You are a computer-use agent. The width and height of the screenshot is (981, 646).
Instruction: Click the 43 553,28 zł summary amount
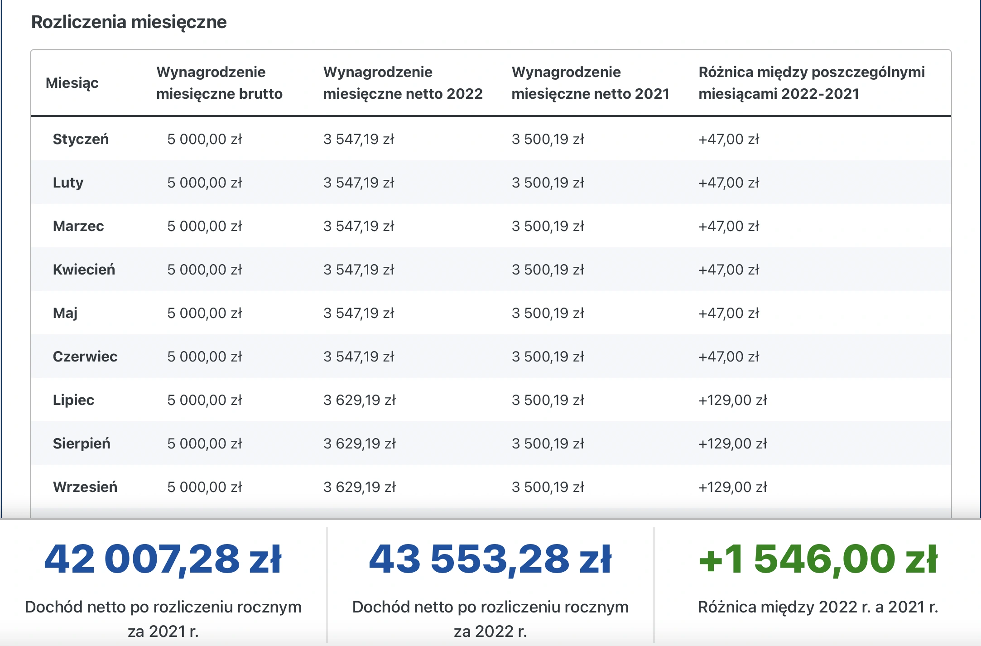[490, 559]
